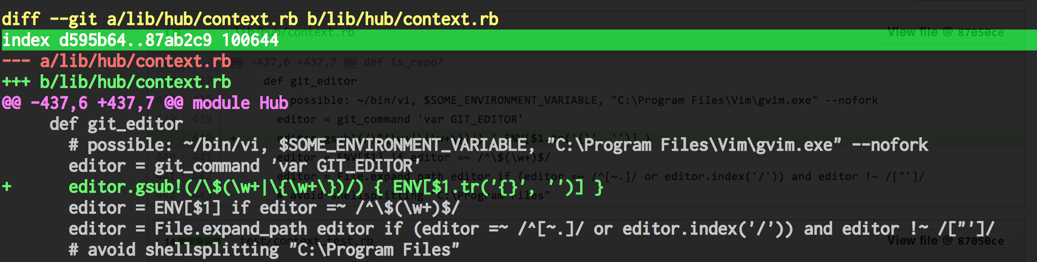
Task: Click the "# avoid shellsplitting" comment line
Action: coord(173,250)
